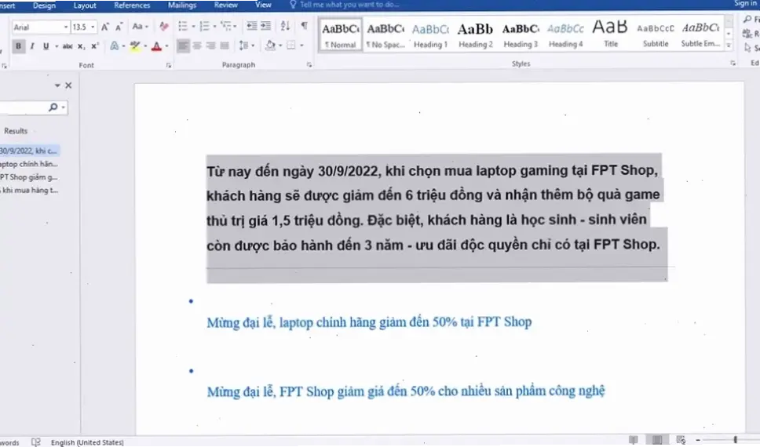Apply the Subtitle style
The height and width of the screenshot is (447, 760).
(656, 35)
